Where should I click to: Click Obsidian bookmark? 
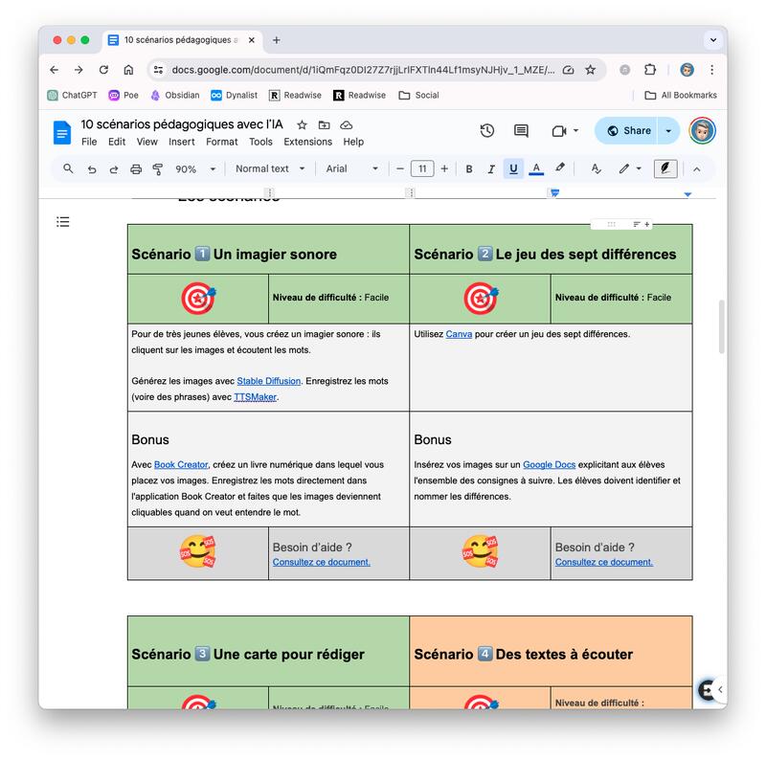(x=175, y=96)
